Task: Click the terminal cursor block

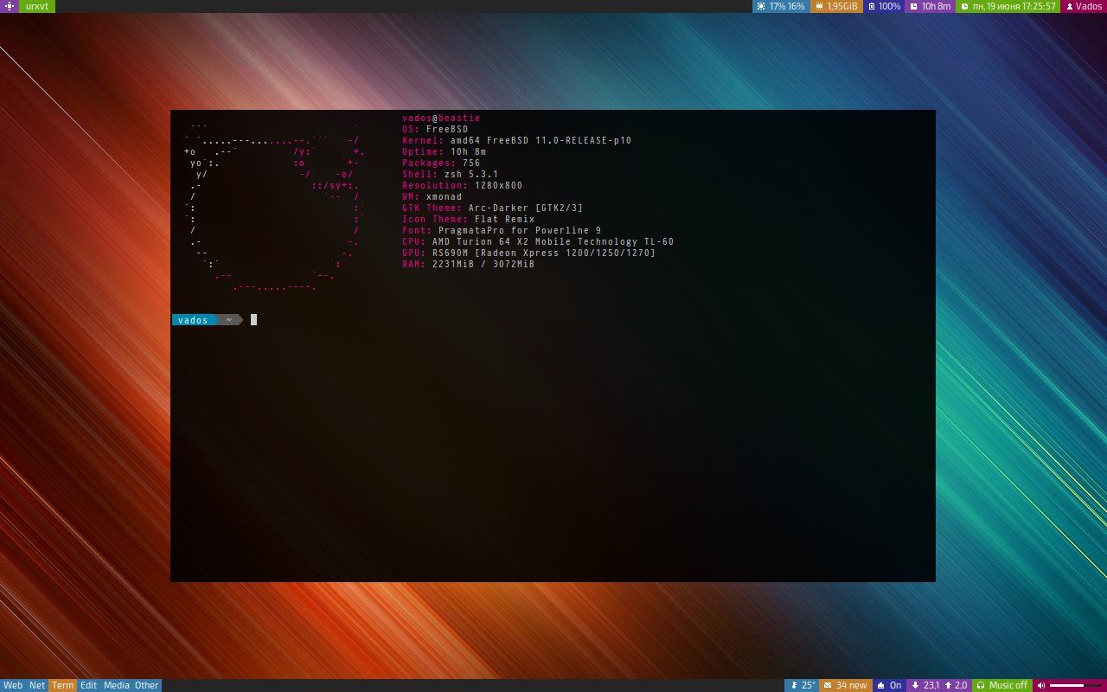Action: pyautogui.click(x=253, y=320)
